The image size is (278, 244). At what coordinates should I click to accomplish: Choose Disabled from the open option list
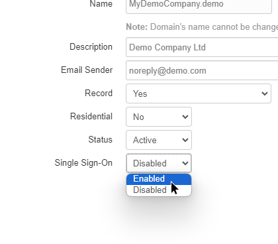[159, 190]
